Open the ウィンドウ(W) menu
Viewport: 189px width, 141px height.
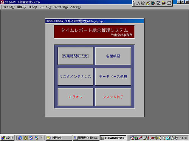point(61,7)
